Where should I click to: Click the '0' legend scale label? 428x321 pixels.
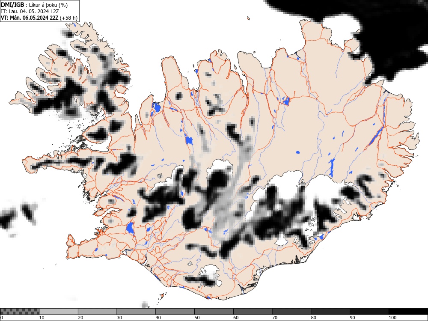point(2,318)
